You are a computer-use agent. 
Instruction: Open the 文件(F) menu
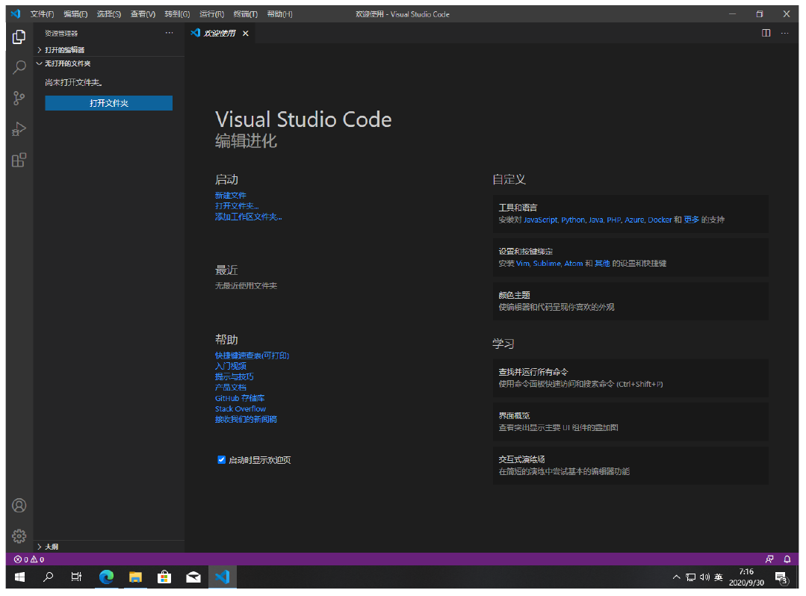pos(42,14)
